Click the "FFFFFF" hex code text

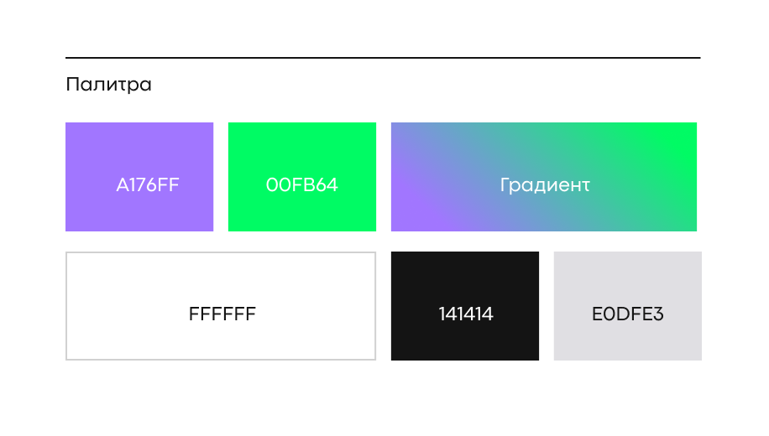coord(222,314)
